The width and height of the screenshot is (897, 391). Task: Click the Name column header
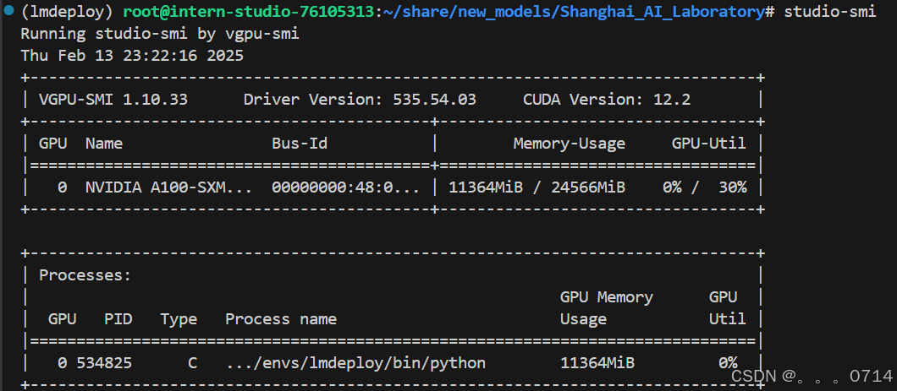coord(103,144)
